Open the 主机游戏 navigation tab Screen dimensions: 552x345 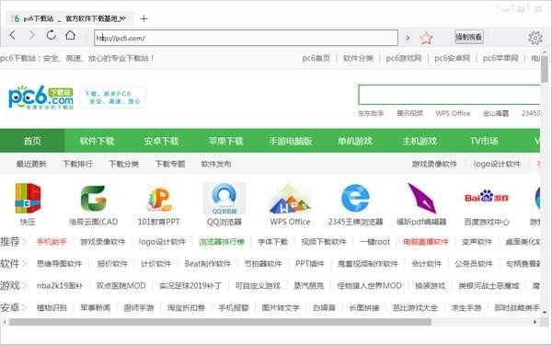click(420, 141)
